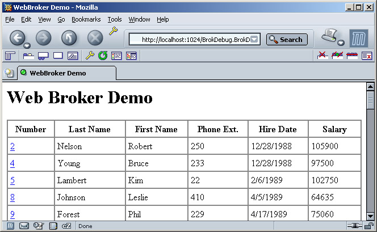Open employee number 5 link

12,180
